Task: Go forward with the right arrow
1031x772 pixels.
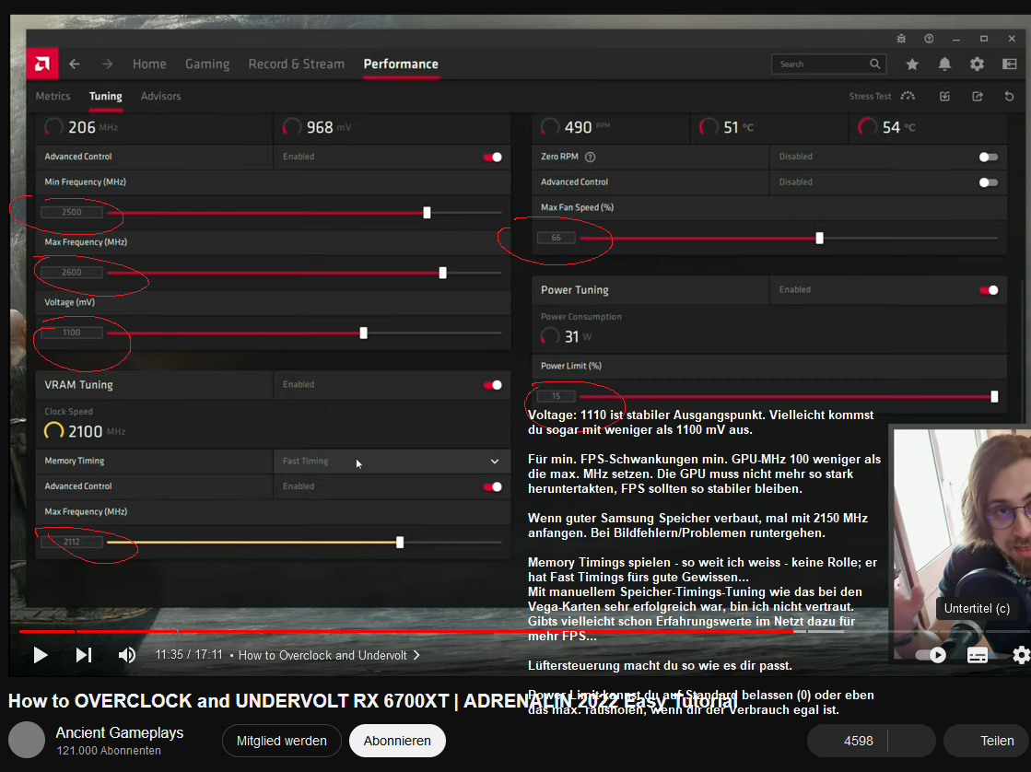Action: click(107, 64)
